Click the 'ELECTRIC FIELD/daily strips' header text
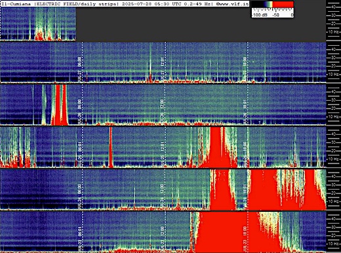The image size is (341, 253). 76,4
